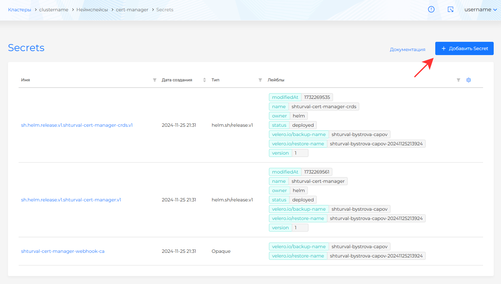Click the info alert icon in header
The height and width of the screenshot is (284, 501).
point(431,9)
